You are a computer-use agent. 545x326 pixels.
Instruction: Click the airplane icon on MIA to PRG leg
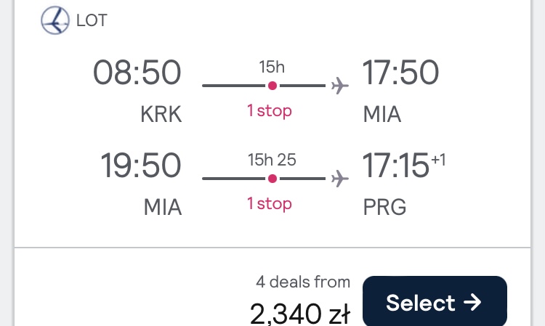[x=339, y=179]
